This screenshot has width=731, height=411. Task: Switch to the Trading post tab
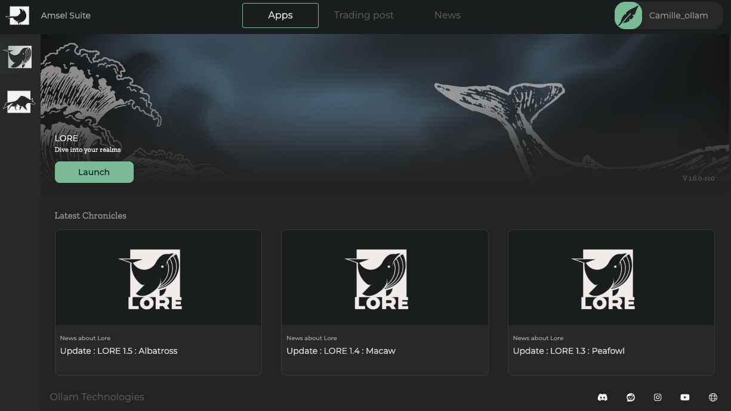click(363, 15)
